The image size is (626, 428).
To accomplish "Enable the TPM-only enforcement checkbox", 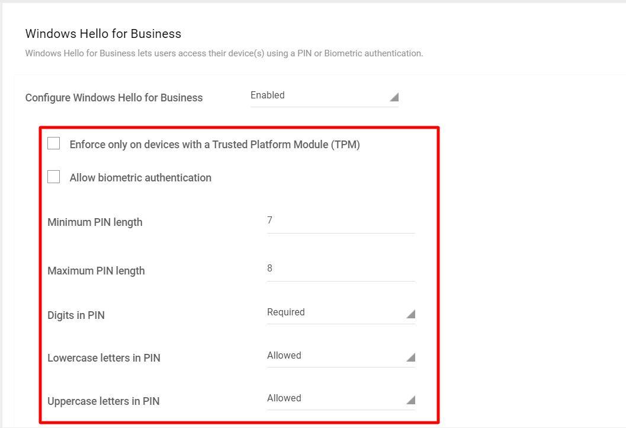I will point(53,143).
